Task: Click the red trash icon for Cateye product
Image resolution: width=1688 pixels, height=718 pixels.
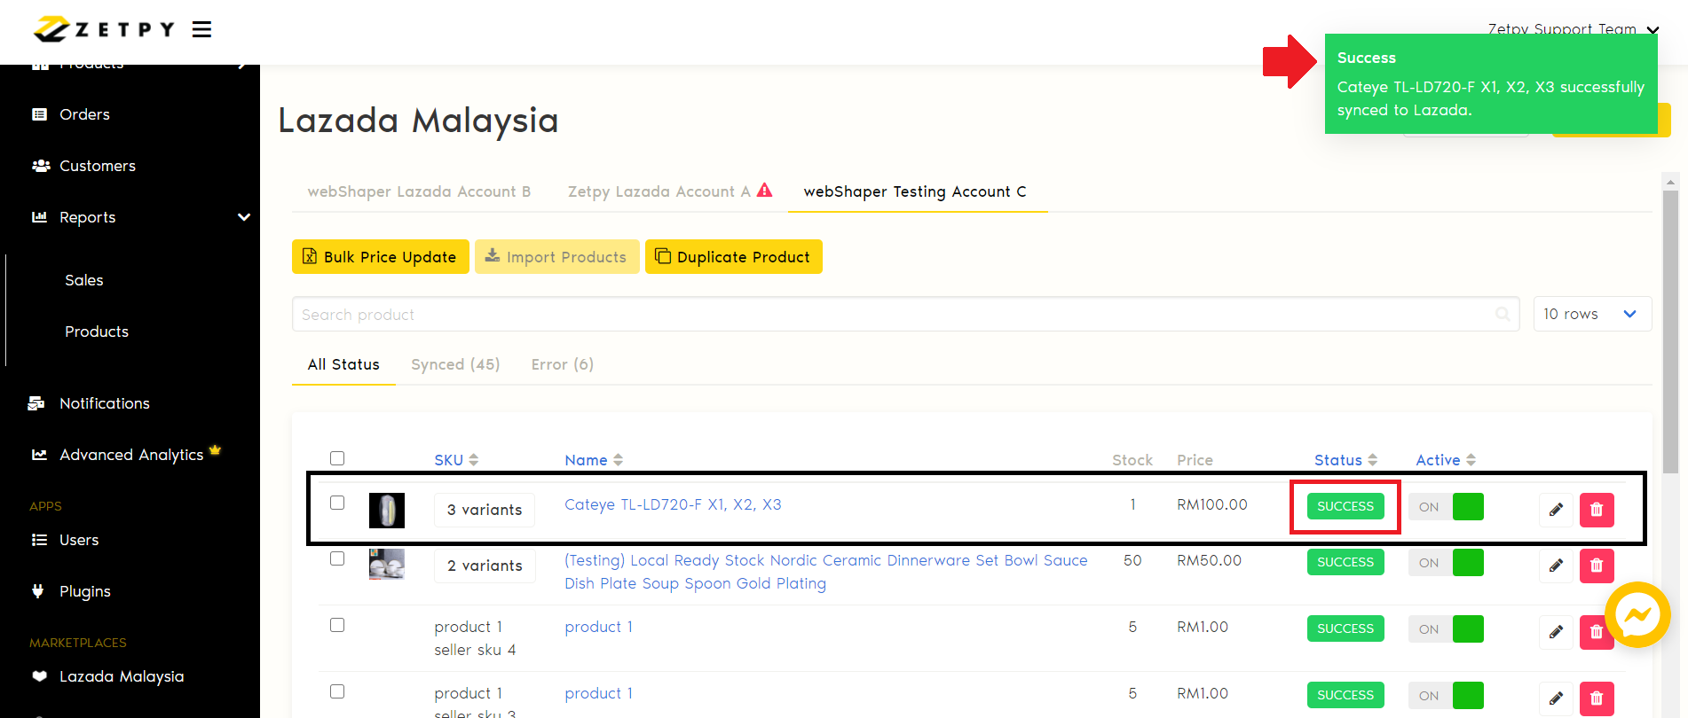Action: click(1597, 510)
